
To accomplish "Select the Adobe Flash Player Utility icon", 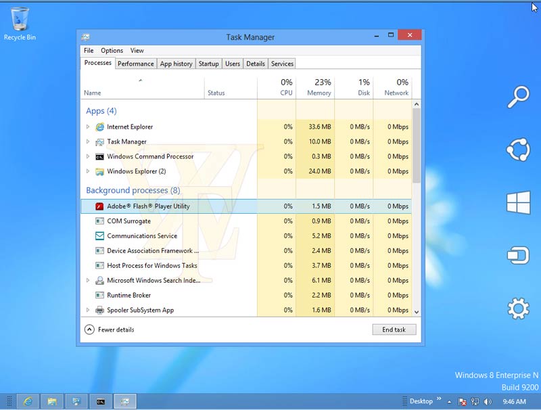I will tap(99, 206).
